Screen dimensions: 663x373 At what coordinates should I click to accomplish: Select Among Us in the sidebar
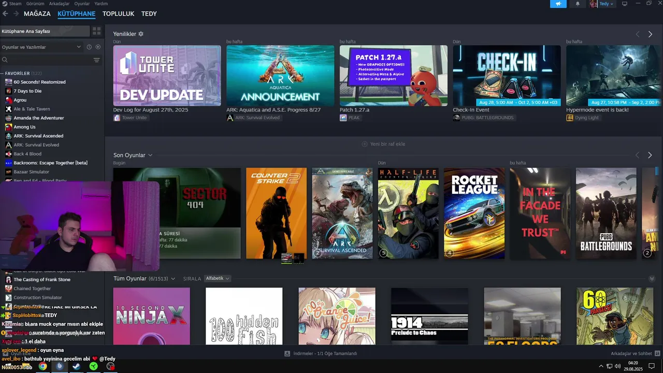(24, 127)
